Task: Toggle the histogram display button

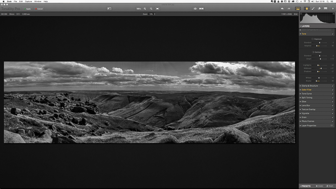Action: [299, 8]
